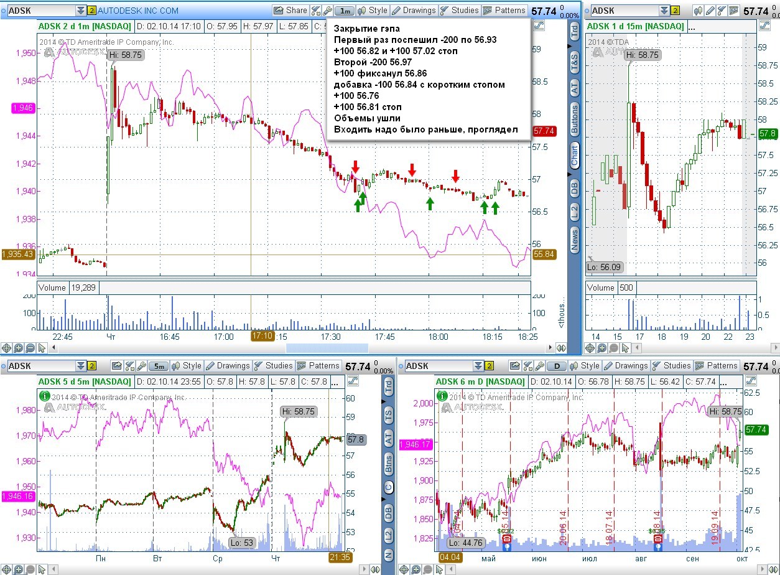Open Patterns menu in 1m chart

point(504,10)
